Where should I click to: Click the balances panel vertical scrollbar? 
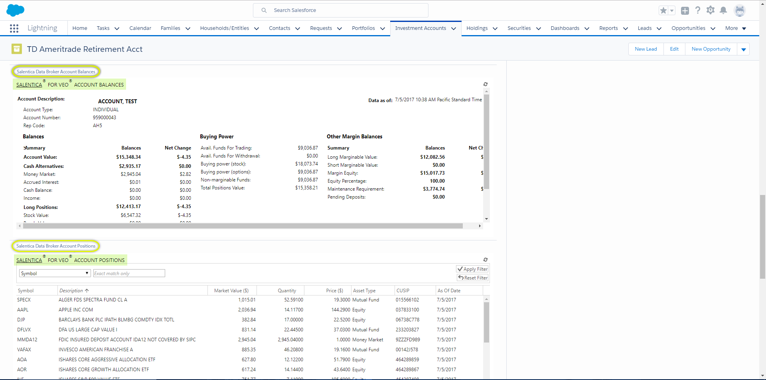coord(486,142)
